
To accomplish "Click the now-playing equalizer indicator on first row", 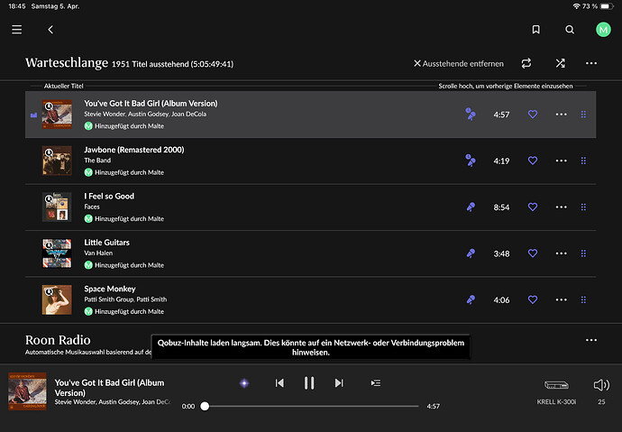I will pyautogui.click(x=33, y=115).
